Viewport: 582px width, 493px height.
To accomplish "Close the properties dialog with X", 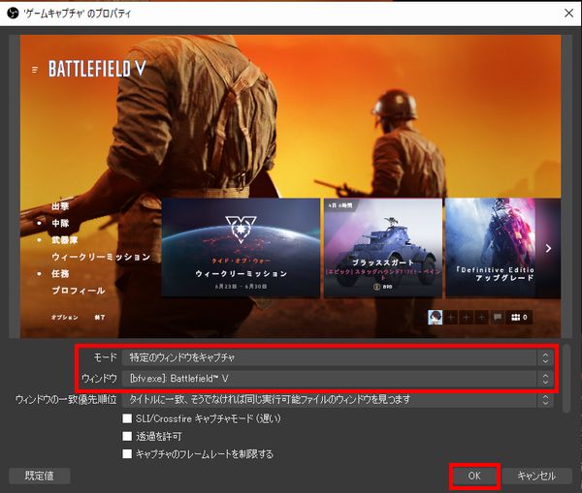I will tap(568, 14).
